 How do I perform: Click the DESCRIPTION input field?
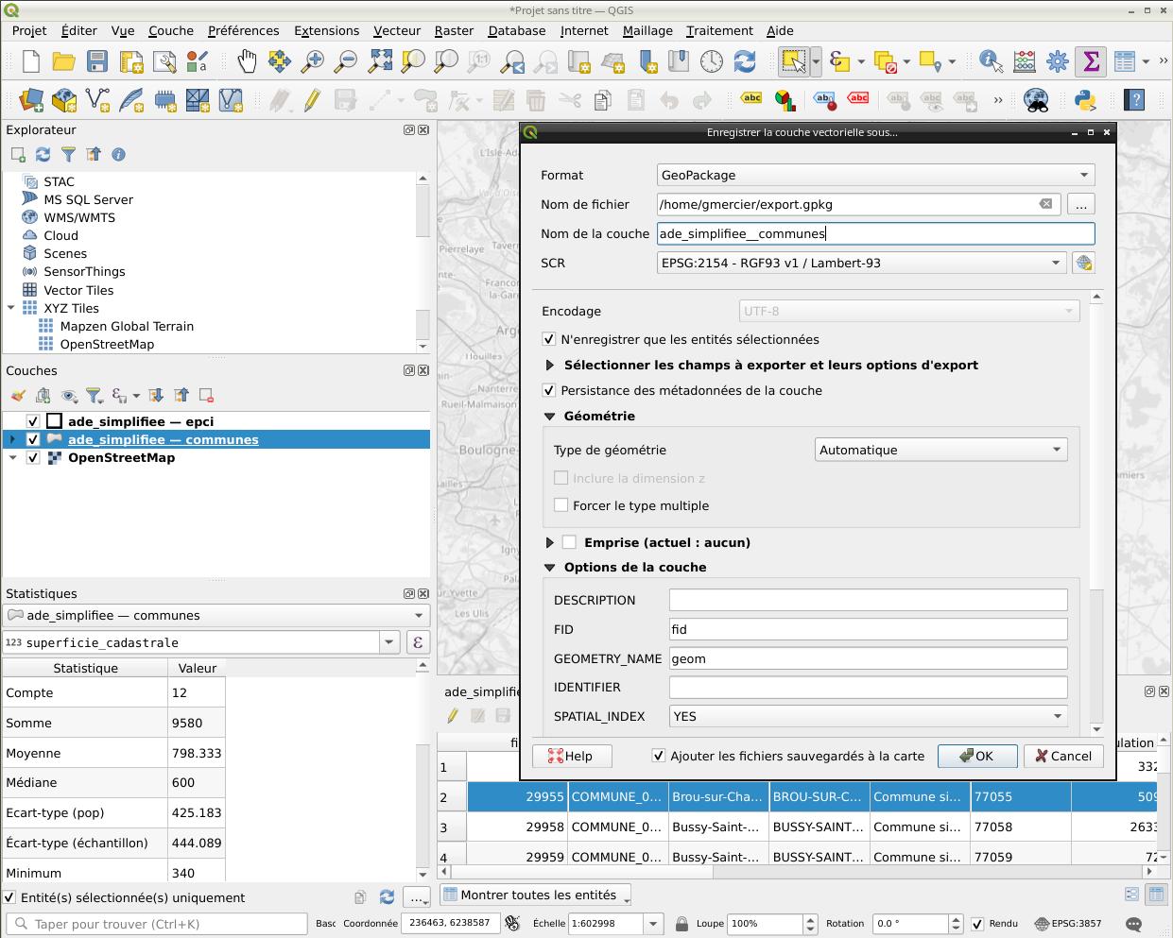pyautogui.click(x=868, y=601)
